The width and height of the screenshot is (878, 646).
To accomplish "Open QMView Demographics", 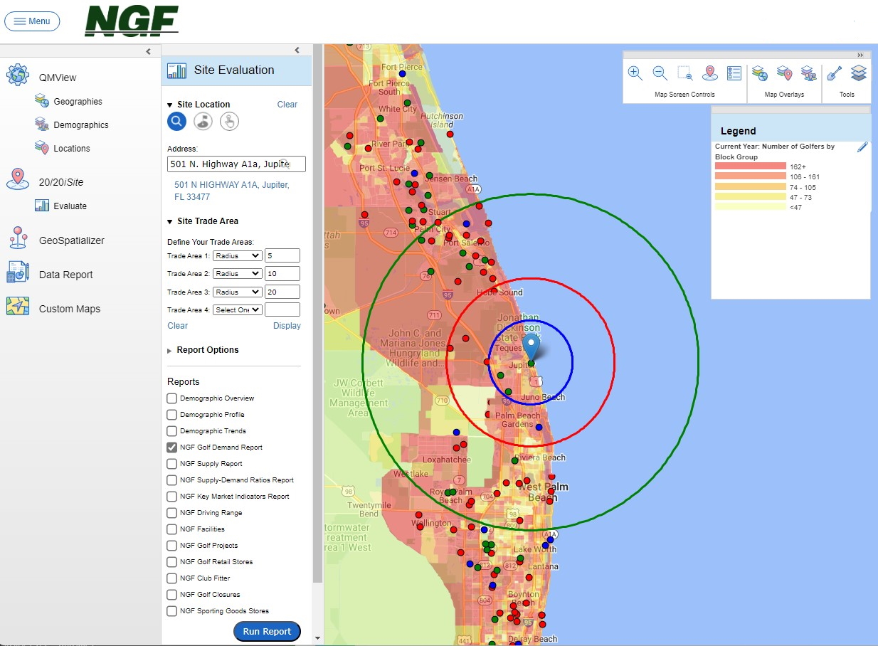I will pyautogui.click(x=81, y=125).
